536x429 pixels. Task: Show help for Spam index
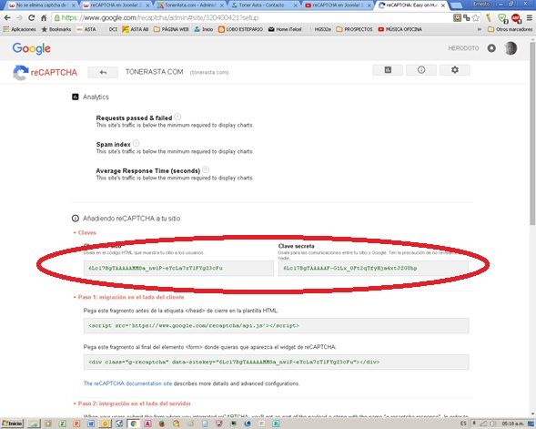click(137, 143)
